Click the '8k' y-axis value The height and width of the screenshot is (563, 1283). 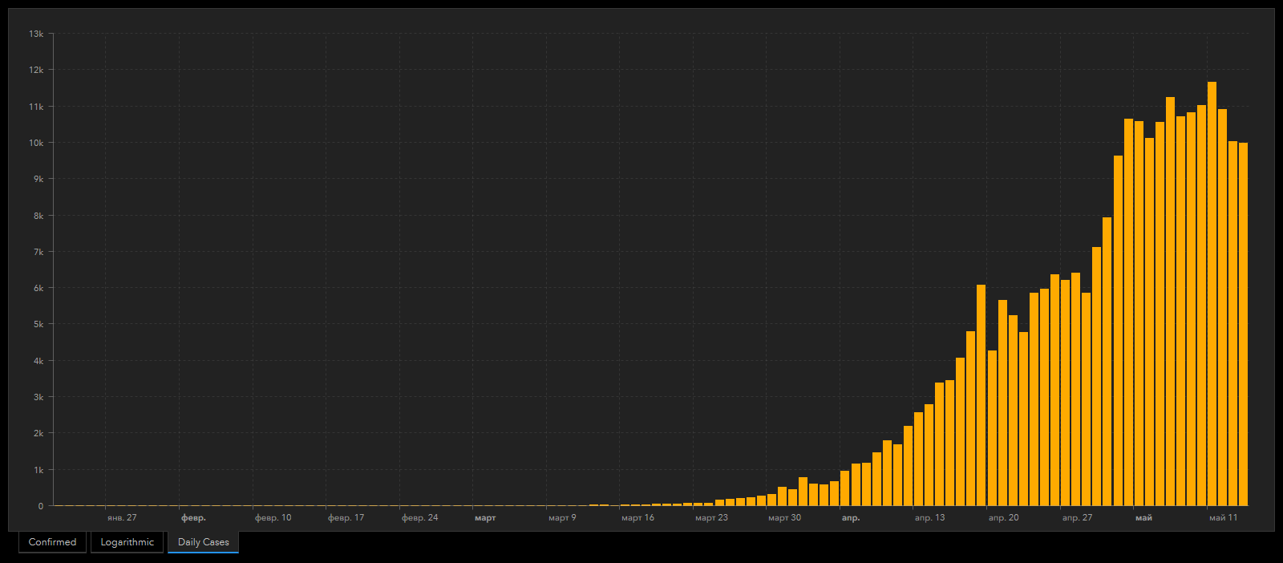click(38, 216)
